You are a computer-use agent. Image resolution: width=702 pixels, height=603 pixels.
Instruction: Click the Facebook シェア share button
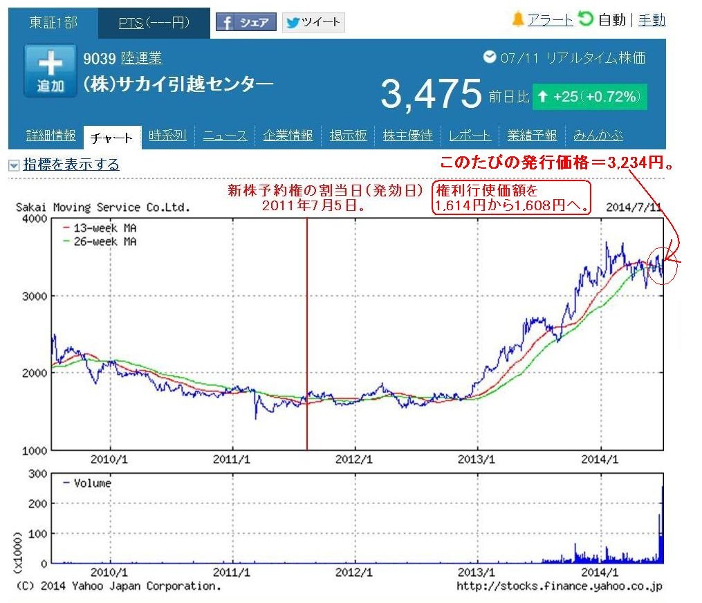pos(246,22)
